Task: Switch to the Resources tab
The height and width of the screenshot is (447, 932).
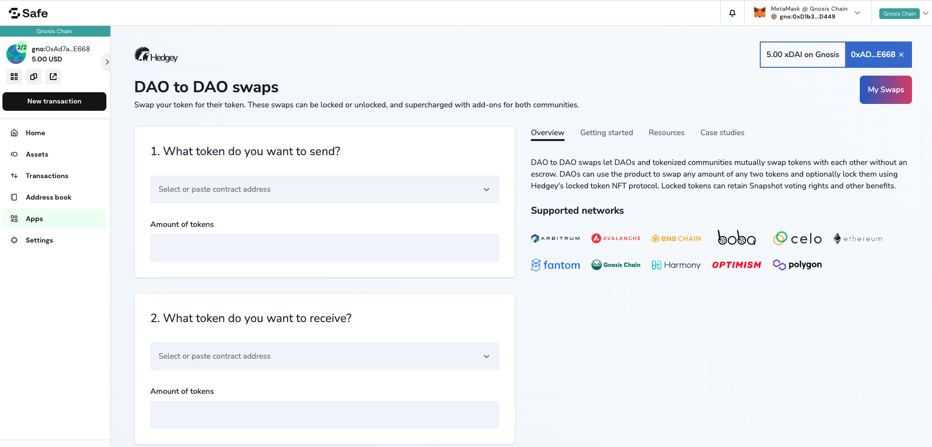Action: [x=667, y=133]
